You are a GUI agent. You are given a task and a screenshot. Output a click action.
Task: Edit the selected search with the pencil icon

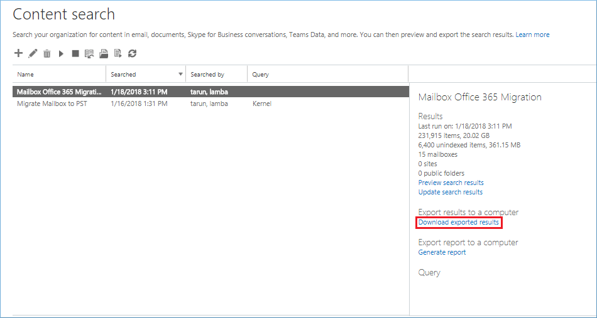33,53
